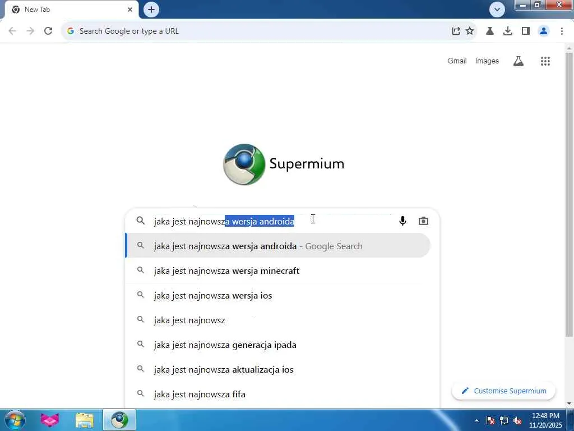Click the browser forward arrow
The image size is (574, 431).
click(30, 31)
